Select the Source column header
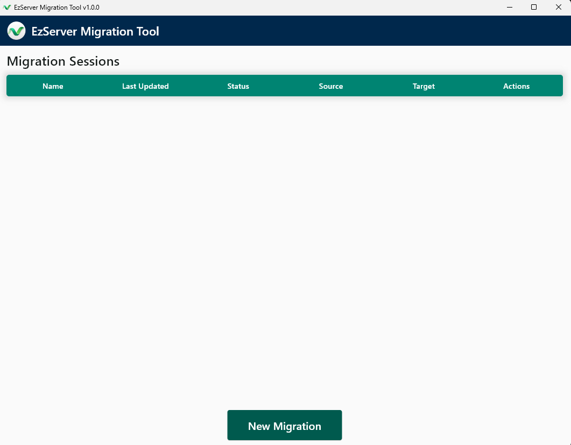Image resolution: width=571 pixels, height=445 pixels. [x=330, y=86]
